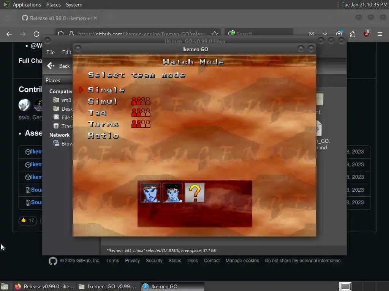
Task: Select Turns team mode
Action: tap(103, 124)
